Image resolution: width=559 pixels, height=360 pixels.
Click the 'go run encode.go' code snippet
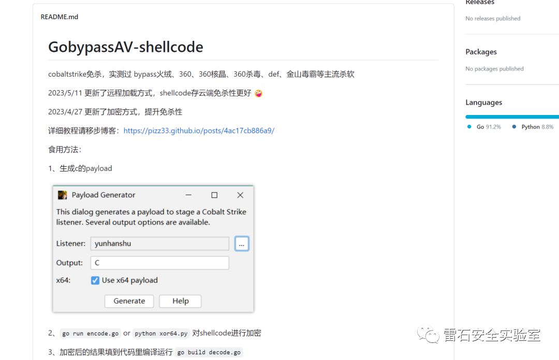pos(90,333)
